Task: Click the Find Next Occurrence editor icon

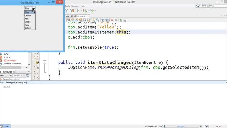Action: (77, 20)
